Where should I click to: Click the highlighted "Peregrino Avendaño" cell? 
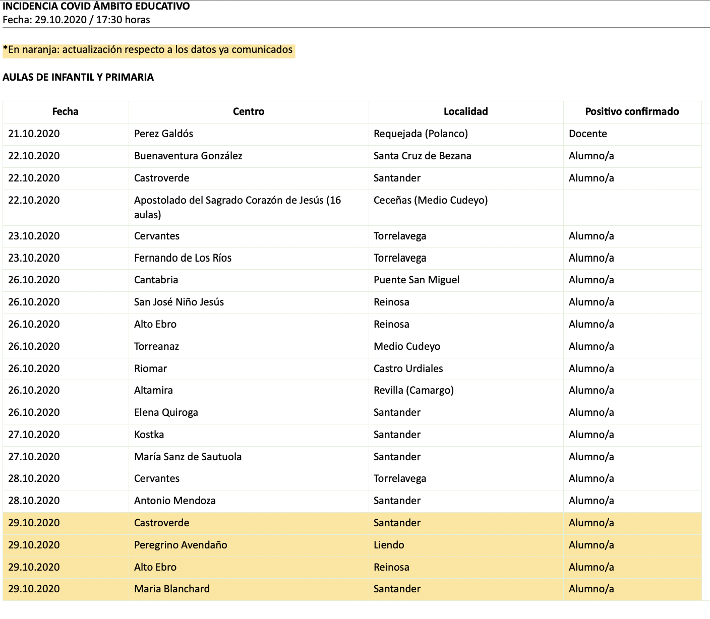pyautogui.click(x=181, y=545)
